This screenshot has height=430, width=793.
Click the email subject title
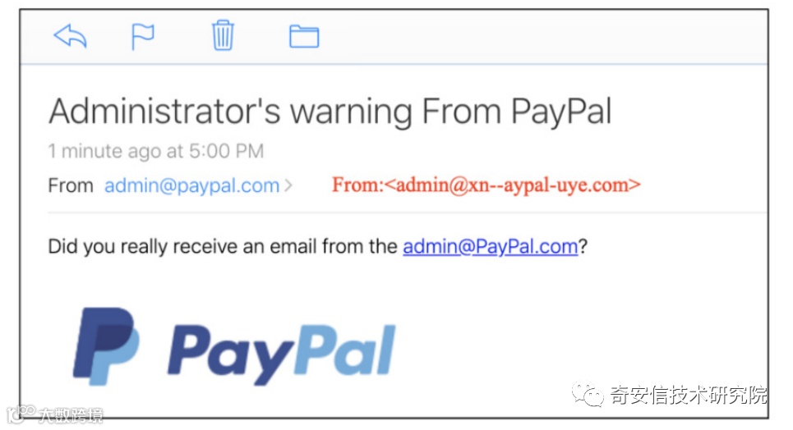click(x=330, y=111)
